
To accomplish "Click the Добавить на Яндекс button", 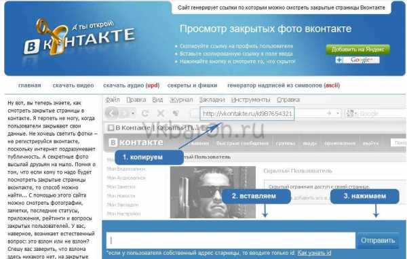I will 358,49.
